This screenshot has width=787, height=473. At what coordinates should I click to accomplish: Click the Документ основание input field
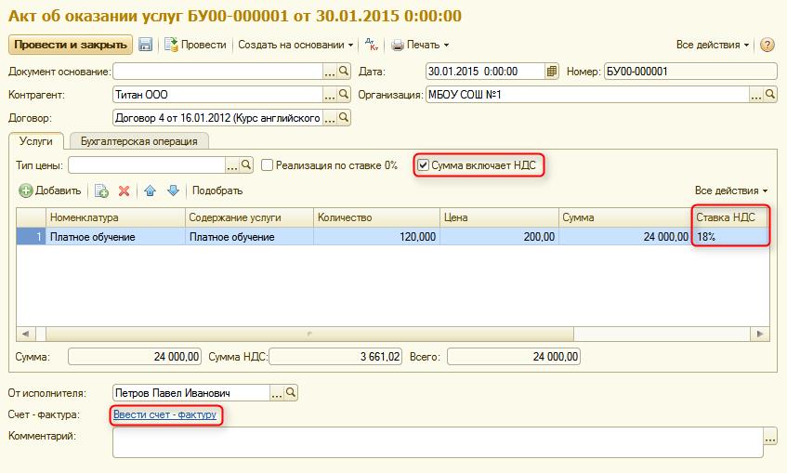pos(217,72)
